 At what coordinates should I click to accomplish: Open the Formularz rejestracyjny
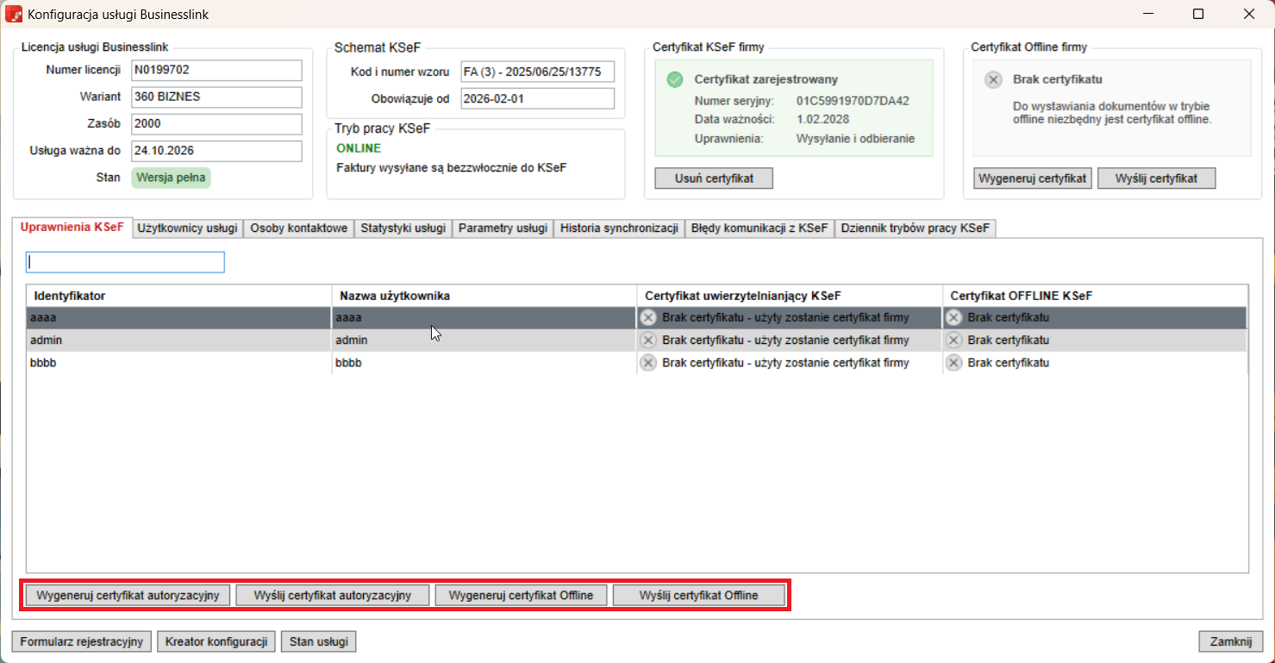[x=82, y=641]
